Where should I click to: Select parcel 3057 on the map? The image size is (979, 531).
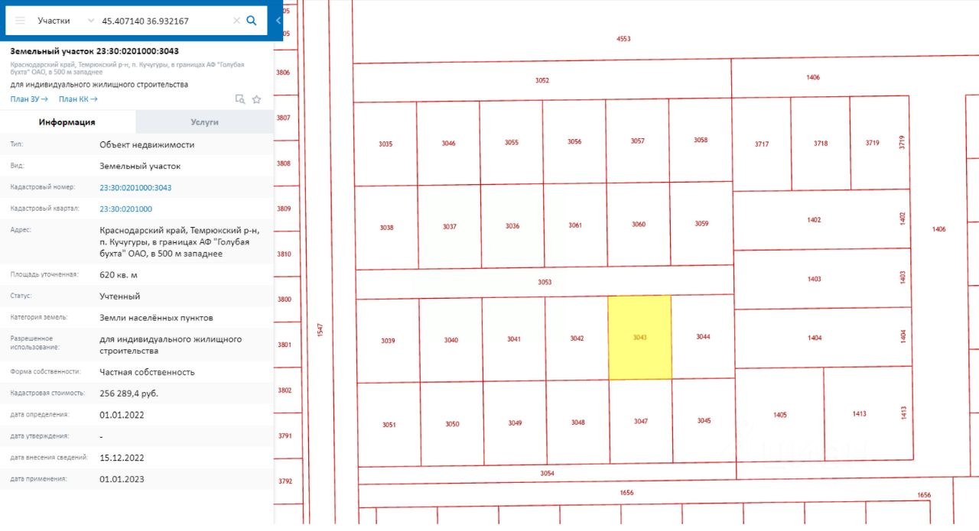(x=637, y=141)
